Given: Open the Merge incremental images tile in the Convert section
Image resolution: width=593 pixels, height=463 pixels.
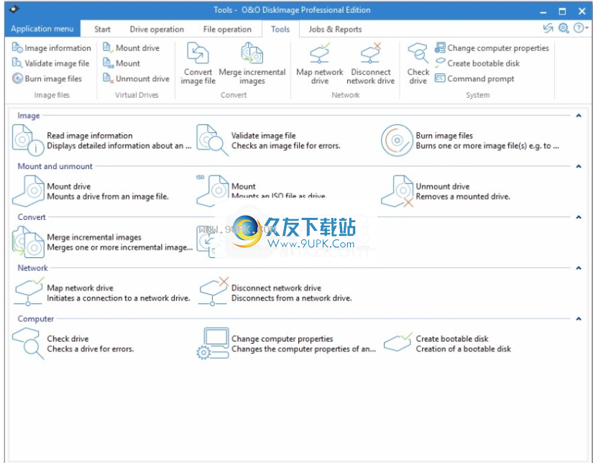Looking at the screenshot, I should 103,242.
